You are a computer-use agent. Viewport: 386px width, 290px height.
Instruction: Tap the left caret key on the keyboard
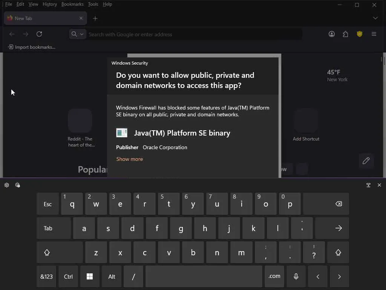click(x=318, y=276)
